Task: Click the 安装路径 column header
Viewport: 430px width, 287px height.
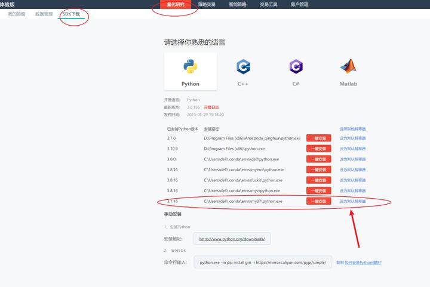Action: pos(211,129)
